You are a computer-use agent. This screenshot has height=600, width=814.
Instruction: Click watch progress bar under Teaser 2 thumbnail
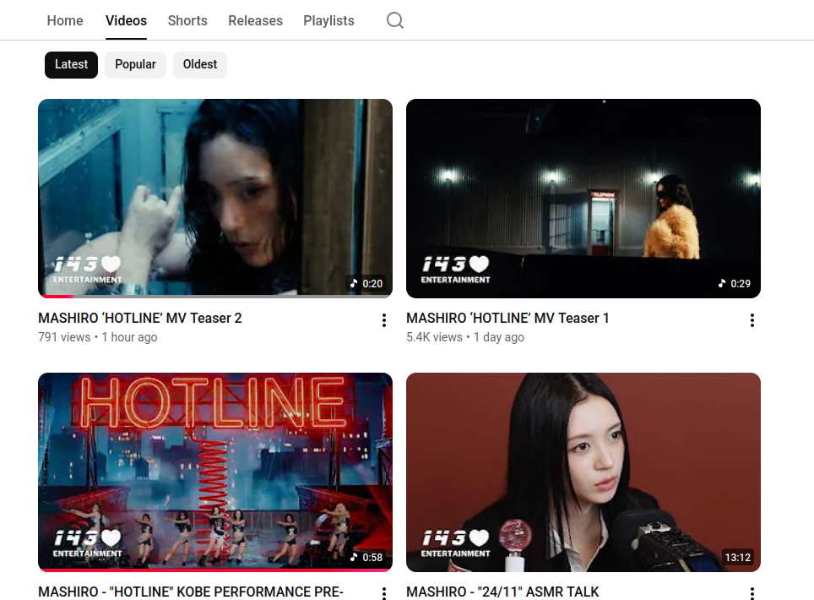pos(215,297)
